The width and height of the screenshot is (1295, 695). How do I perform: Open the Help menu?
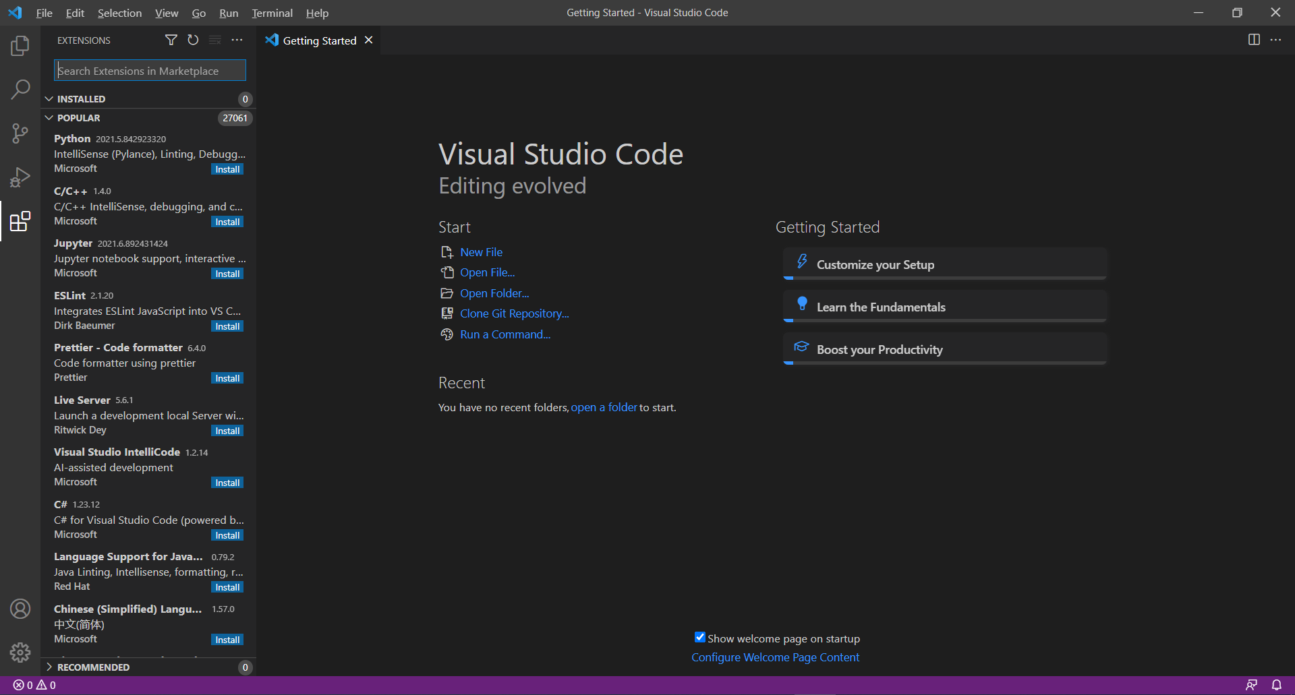317,13
